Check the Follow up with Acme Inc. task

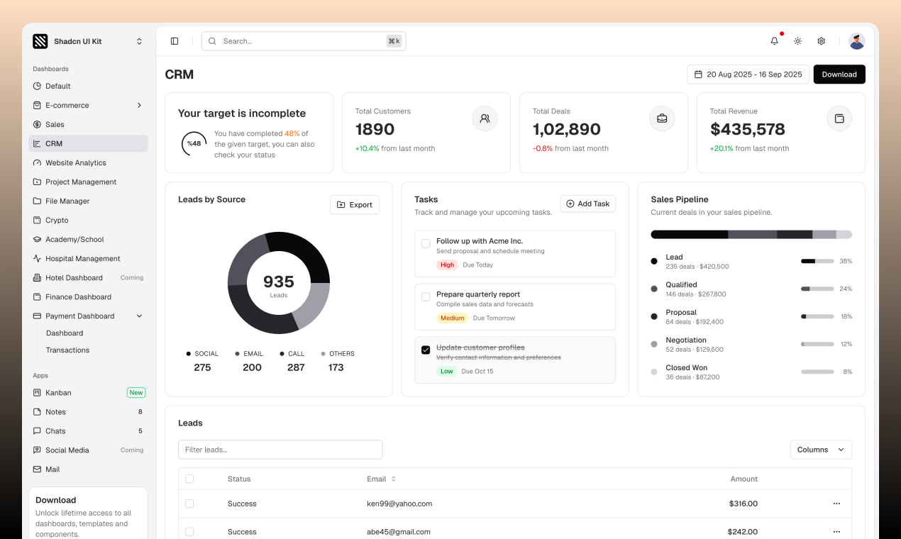pos(426,243)
